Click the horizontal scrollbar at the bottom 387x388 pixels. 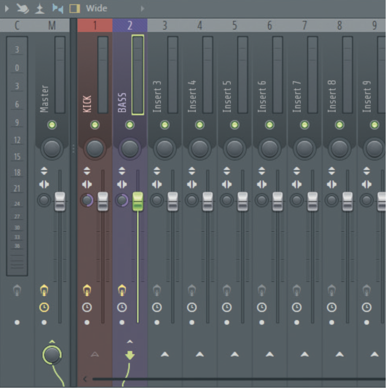click(x=226, y=379)
